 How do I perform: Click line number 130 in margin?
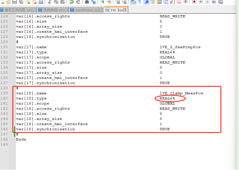pos(4,47)
